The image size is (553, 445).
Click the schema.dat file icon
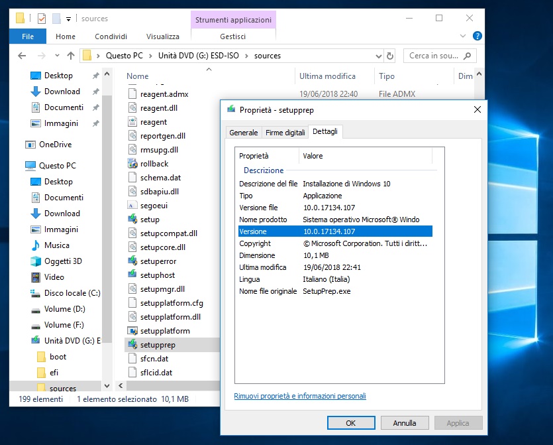click(x=132, y=177)
